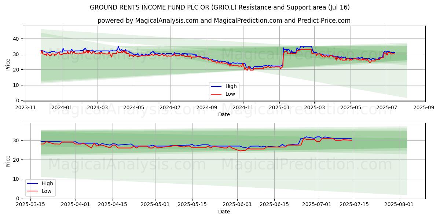Click the '2023-11' x-axis label
The image size is (440, 220).
26,108
